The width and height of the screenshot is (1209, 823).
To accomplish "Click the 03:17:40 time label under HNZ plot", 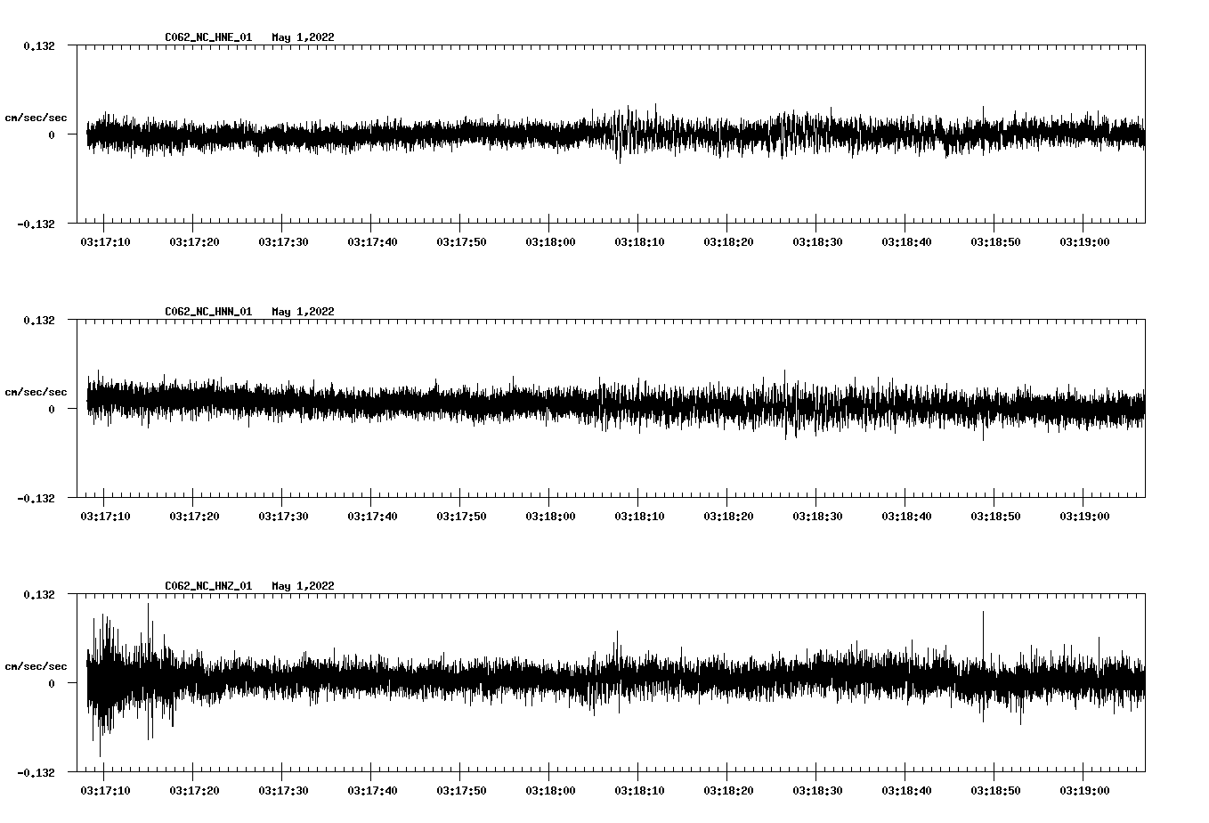I will [372, 790].
